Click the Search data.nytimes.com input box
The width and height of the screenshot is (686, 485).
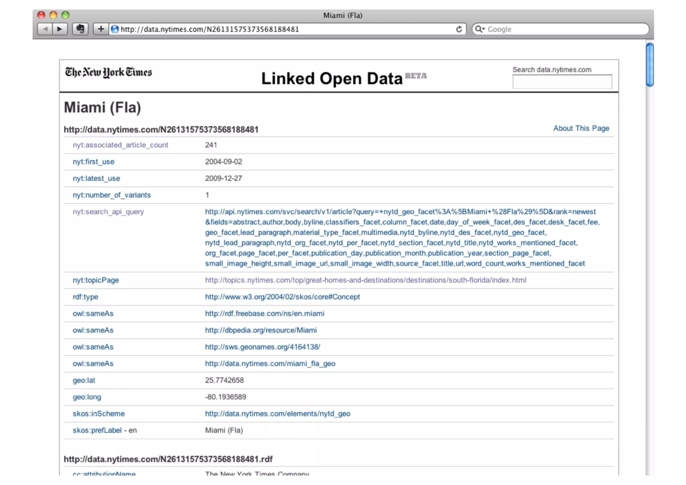(562, 82)
